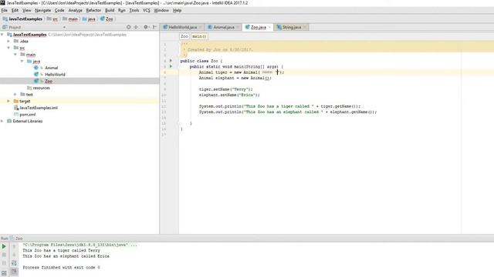The image size is (494, 277).
Task: Click the Stop process button
Action: click(x=4, y=255)
